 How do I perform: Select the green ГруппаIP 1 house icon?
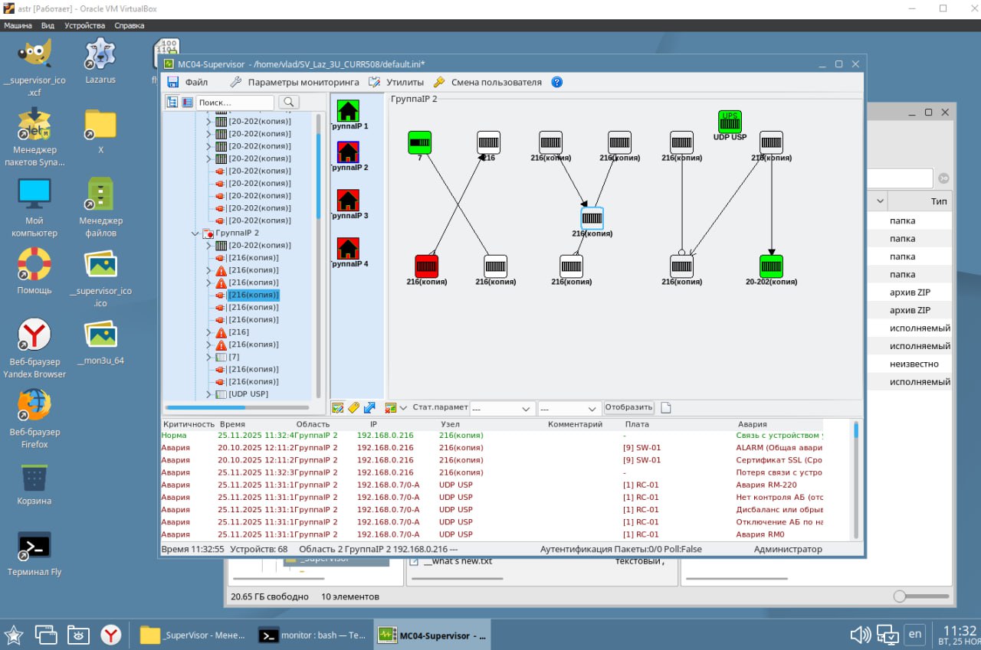point(348,111)
